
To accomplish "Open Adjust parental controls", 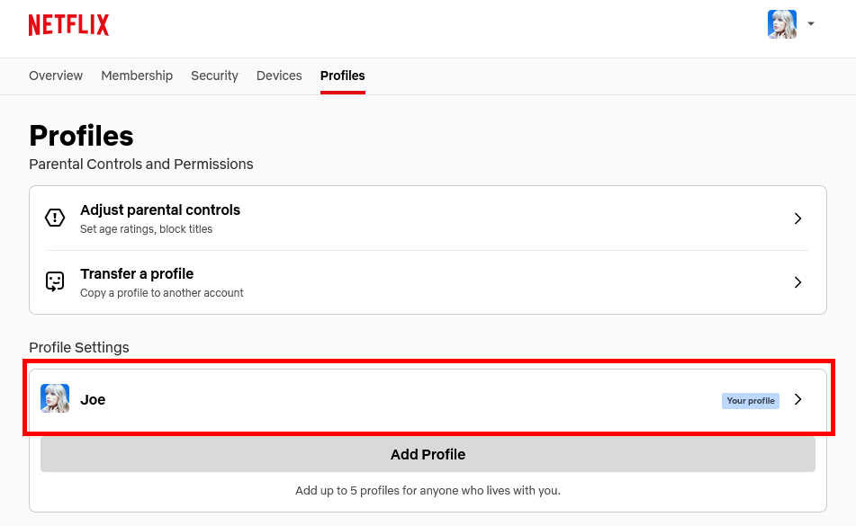I will pyautogui.click(x=160, y=210).
